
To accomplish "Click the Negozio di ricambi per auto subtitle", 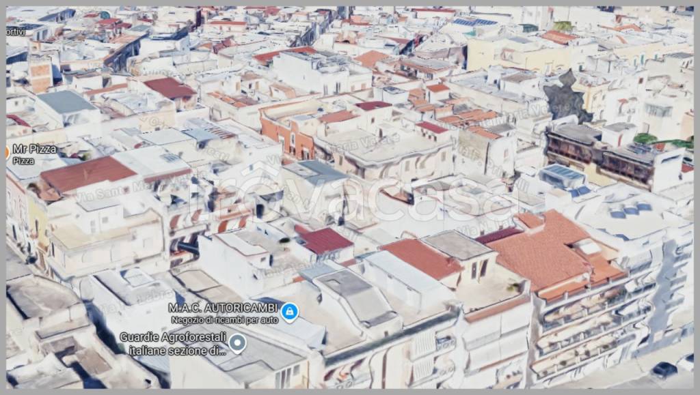I will point(225,320).
